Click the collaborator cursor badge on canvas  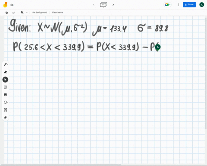pos(158,48)
